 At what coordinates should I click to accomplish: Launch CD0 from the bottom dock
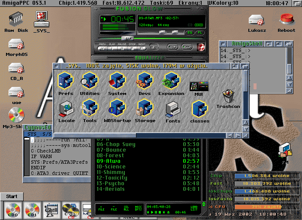(x=13, y=210)
